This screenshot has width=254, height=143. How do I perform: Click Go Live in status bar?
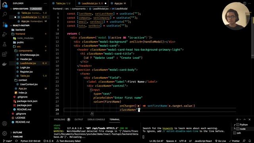220,141
